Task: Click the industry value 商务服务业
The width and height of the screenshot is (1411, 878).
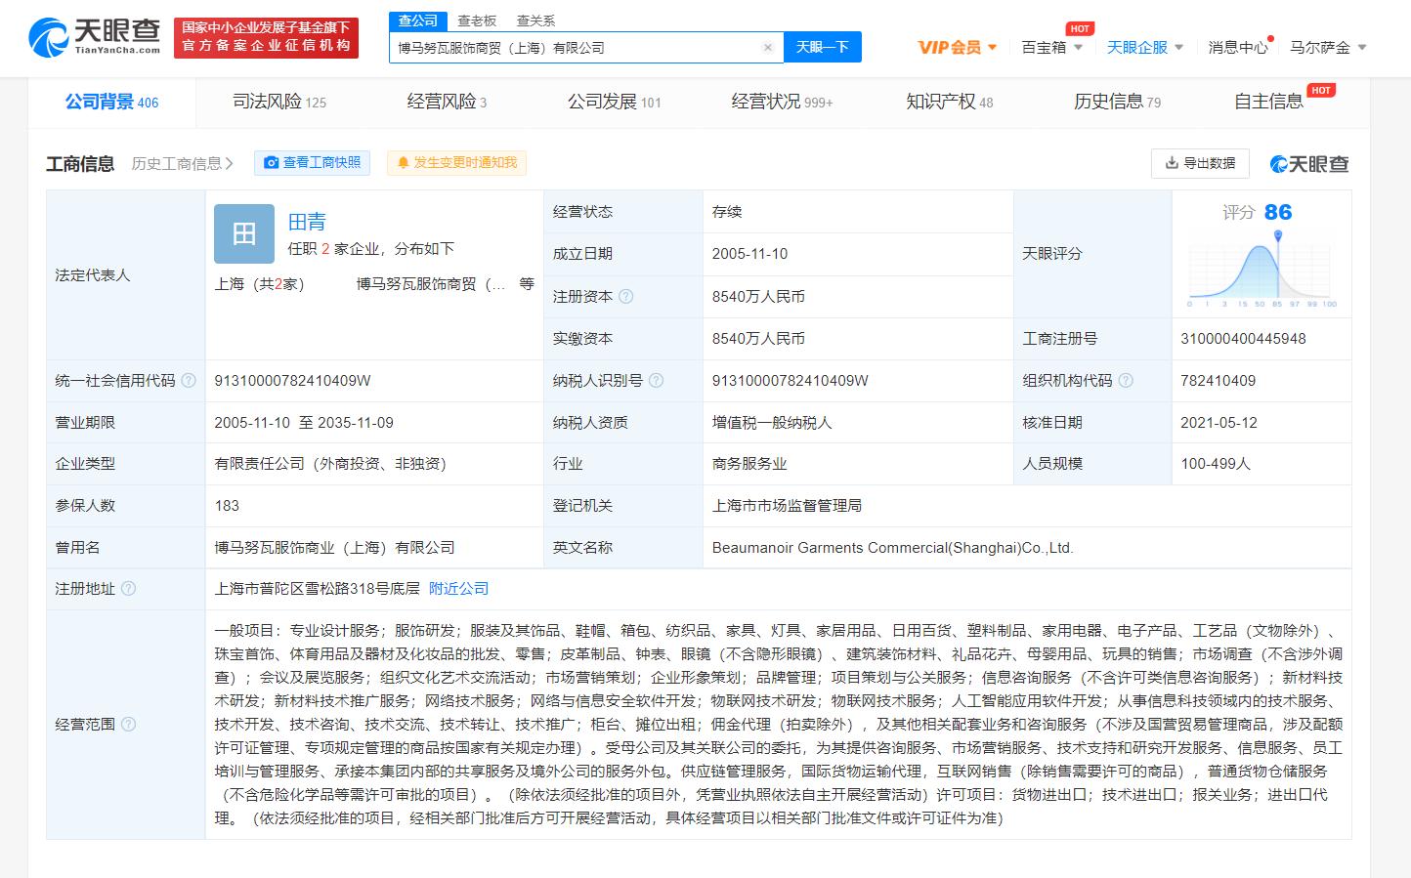Action: point(749,464)
